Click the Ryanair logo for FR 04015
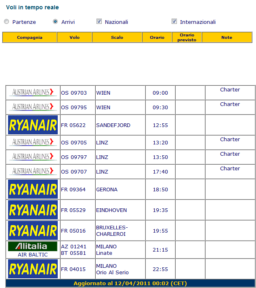 [x=33, y=269]
